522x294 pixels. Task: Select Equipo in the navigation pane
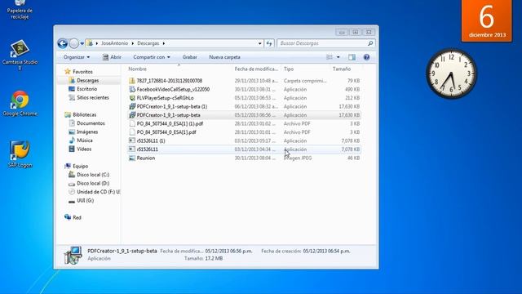click(x=80, y=166)
